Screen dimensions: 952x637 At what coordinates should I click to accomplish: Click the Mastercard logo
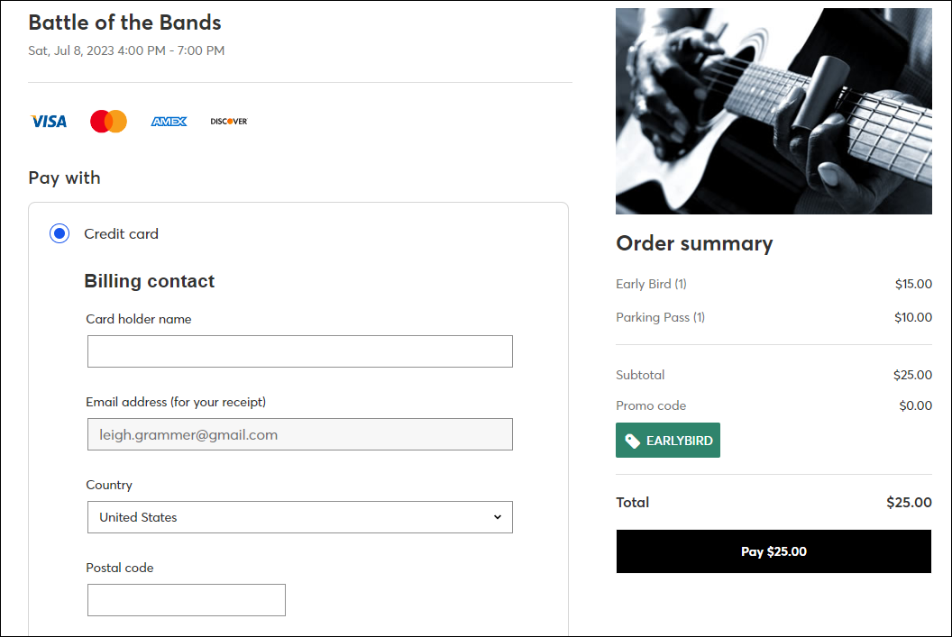pyautogui.click(x=109, y=122)
